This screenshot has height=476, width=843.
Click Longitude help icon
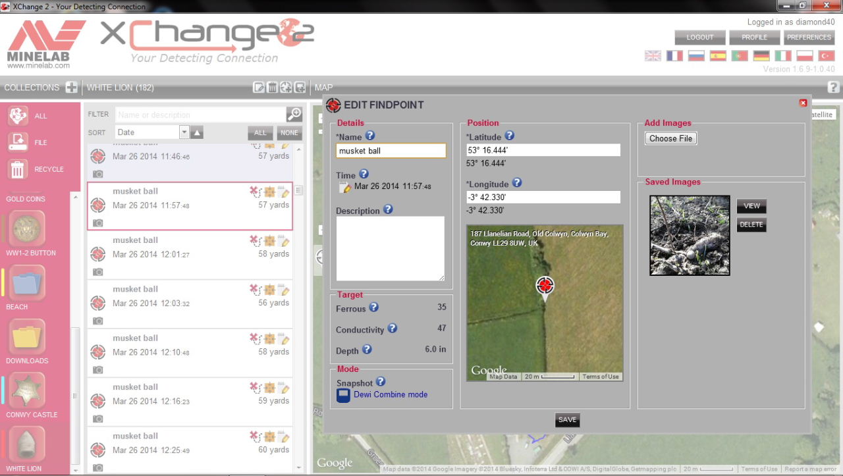pyautogui.click(x=517, y=183)
